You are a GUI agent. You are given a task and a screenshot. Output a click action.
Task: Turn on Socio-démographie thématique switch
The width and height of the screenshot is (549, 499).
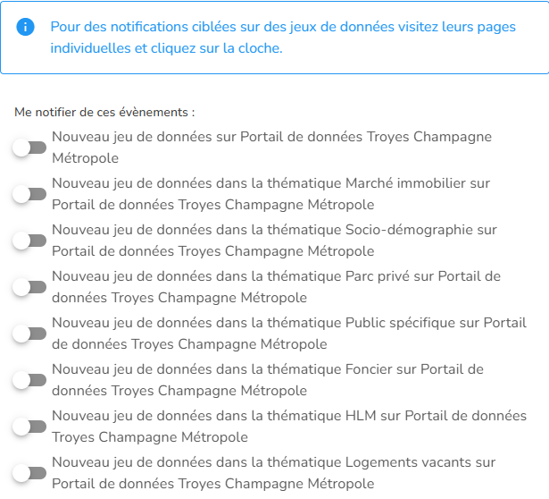(29, 241)
